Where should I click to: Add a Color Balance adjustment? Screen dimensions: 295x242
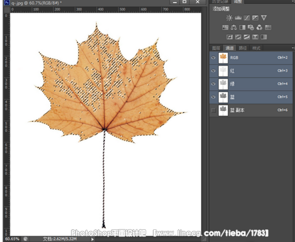tap(234, 27)
